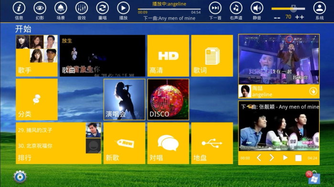334x187 pixels.
Task: Open the DISCO ball tile
Action: 168,100
